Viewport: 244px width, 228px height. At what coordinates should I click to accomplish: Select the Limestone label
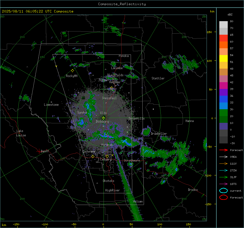point(51,105)
